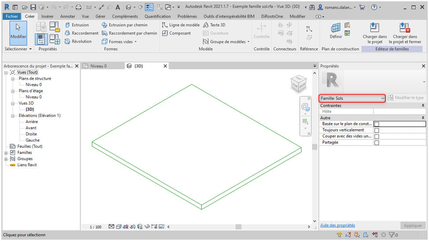This screenshot has width=429, height=241.
Task: Choose the Raccordement tool
Action: point(81,33)
